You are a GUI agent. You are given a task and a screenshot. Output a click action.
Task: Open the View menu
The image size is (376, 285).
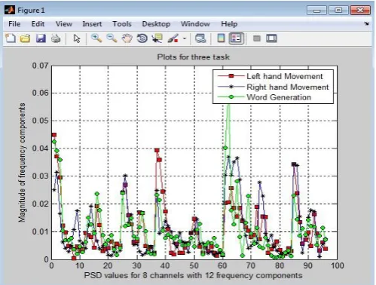coord(64,24)
